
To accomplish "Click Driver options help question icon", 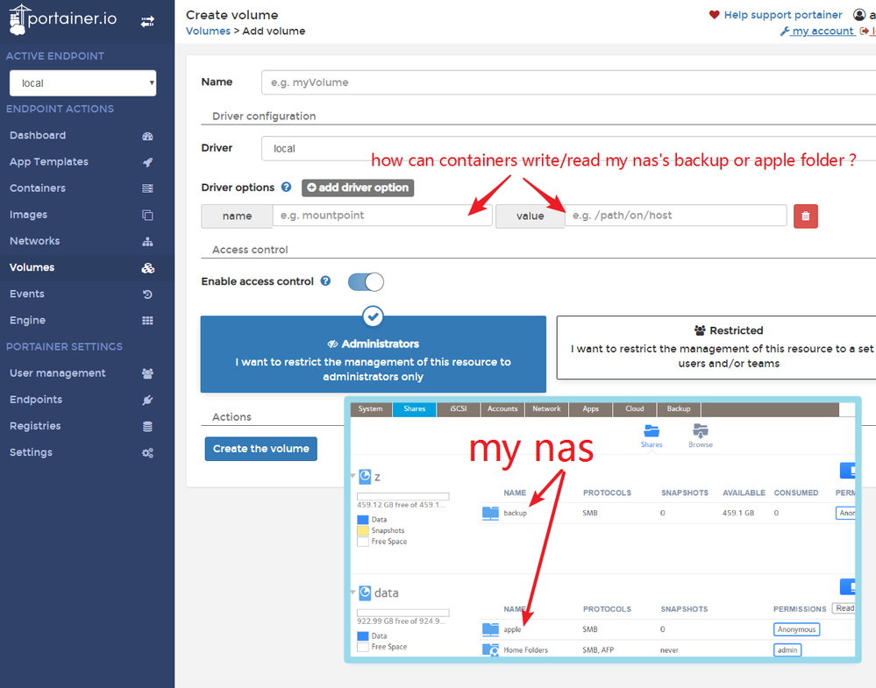I will click(x=286, y=187).
